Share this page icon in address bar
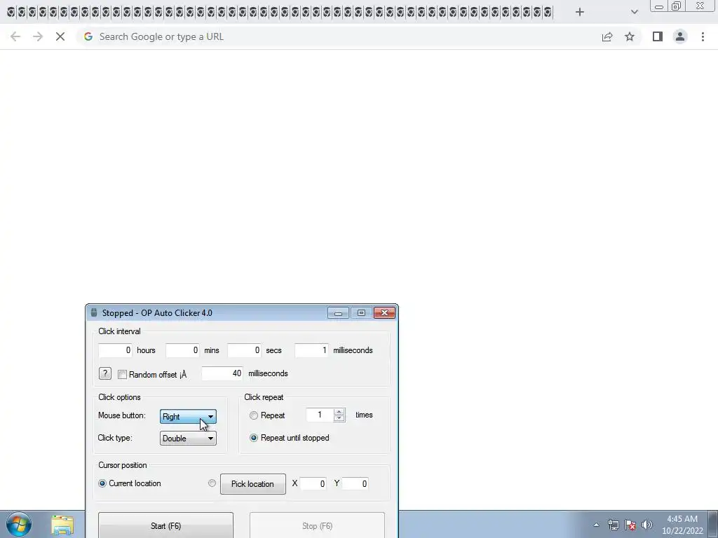The height and width of the screenshot is (538, 718). tap(607, 36)
